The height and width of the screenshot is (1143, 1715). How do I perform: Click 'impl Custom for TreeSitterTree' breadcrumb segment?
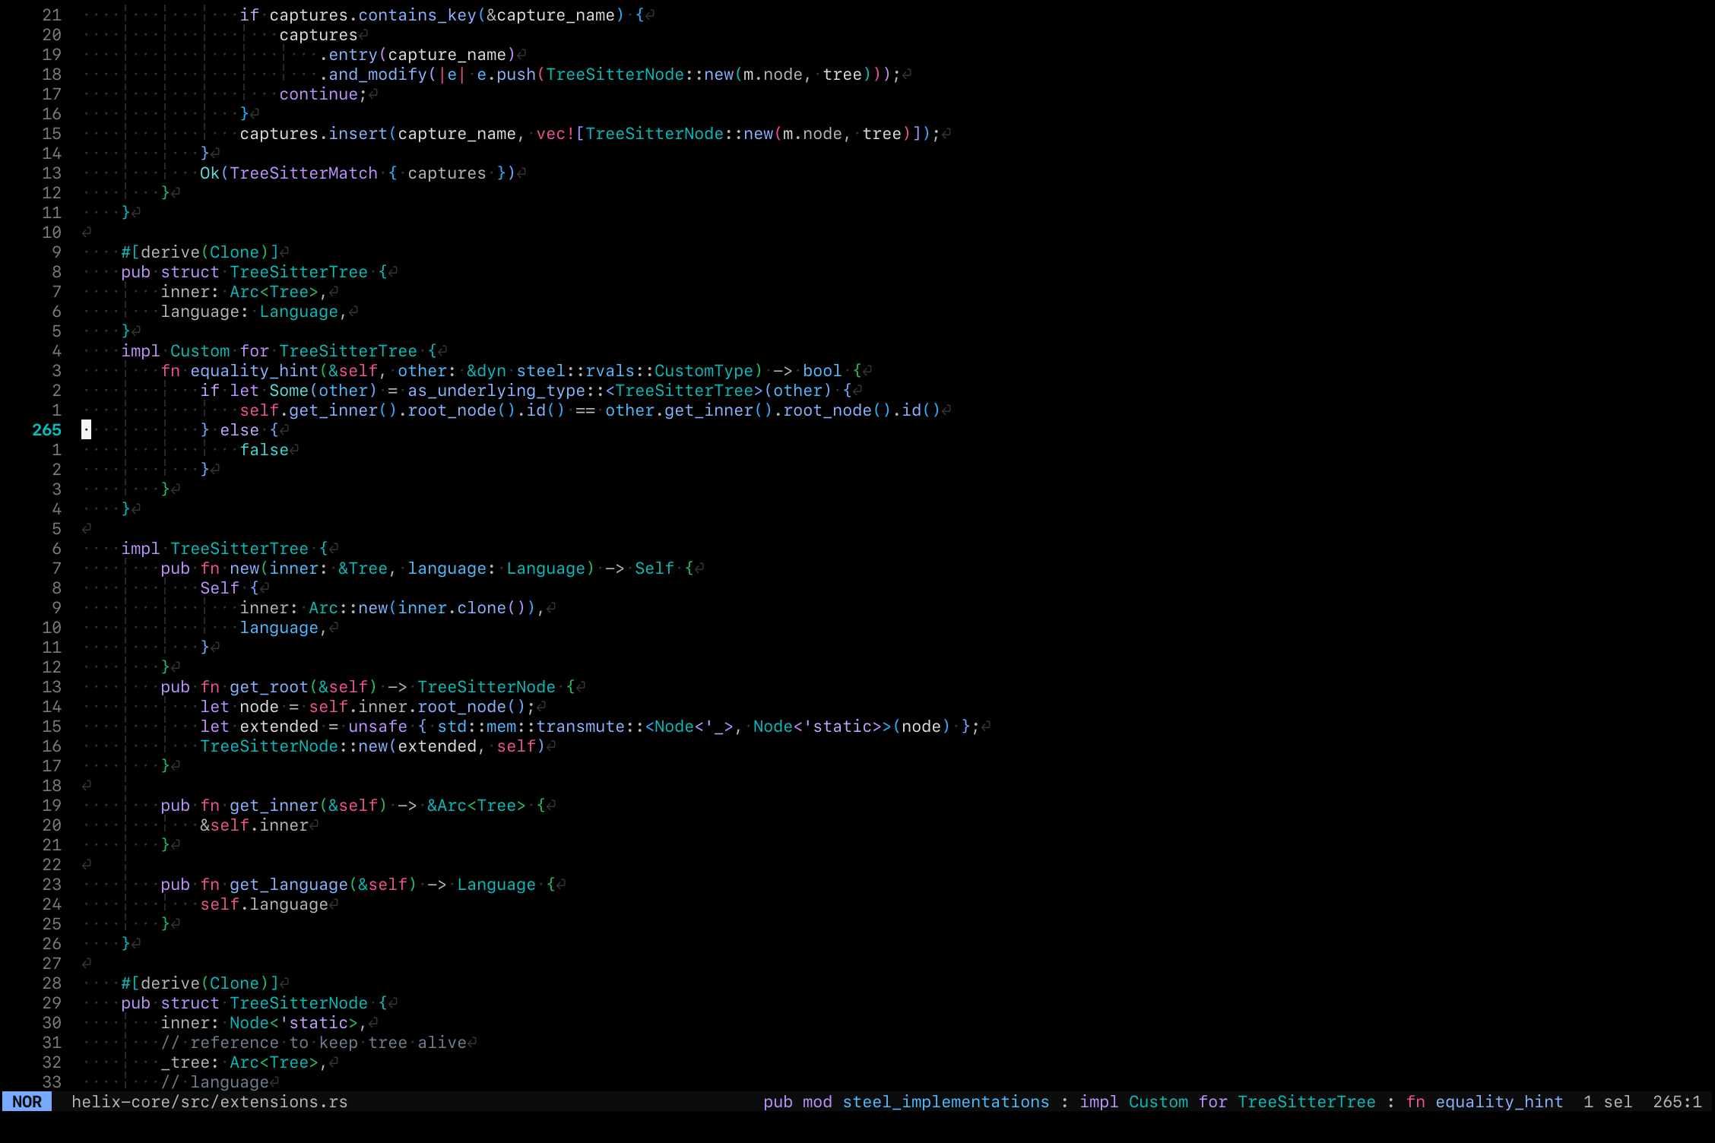click(x=1228, y=1101)
